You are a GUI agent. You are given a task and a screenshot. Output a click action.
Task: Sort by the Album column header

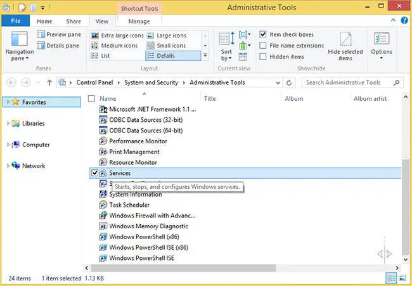(x=293, y=98)
